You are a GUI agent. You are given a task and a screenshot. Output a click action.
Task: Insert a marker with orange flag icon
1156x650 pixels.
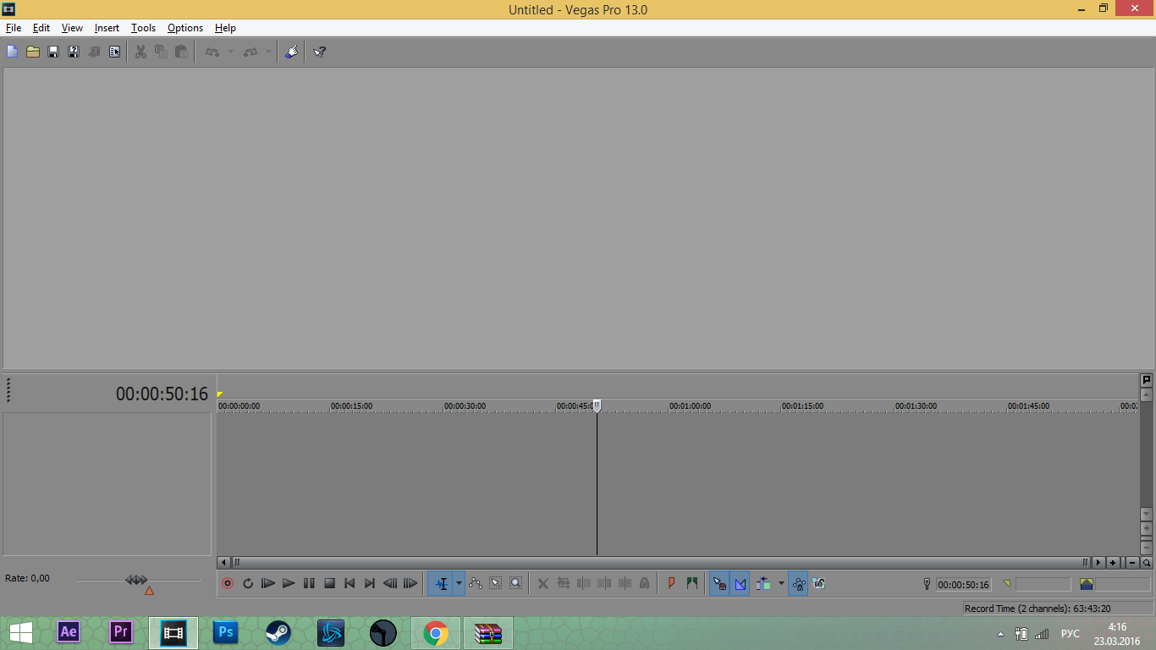pos(672,583)
